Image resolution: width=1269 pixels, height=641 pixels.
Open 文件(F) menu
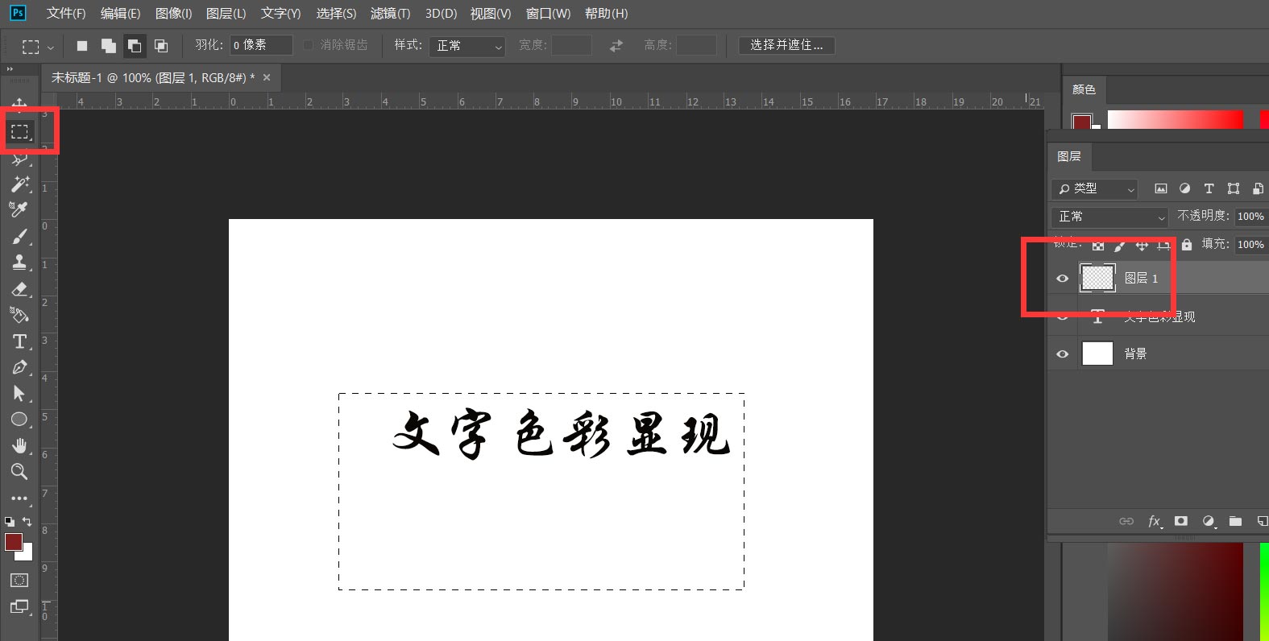click(x=66, y=14)
